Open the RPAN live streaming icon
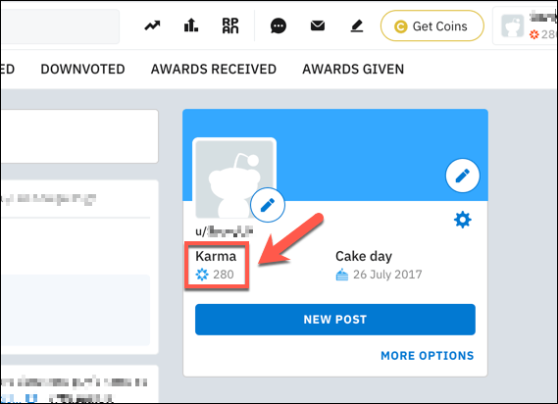 [x=230, y=25]
